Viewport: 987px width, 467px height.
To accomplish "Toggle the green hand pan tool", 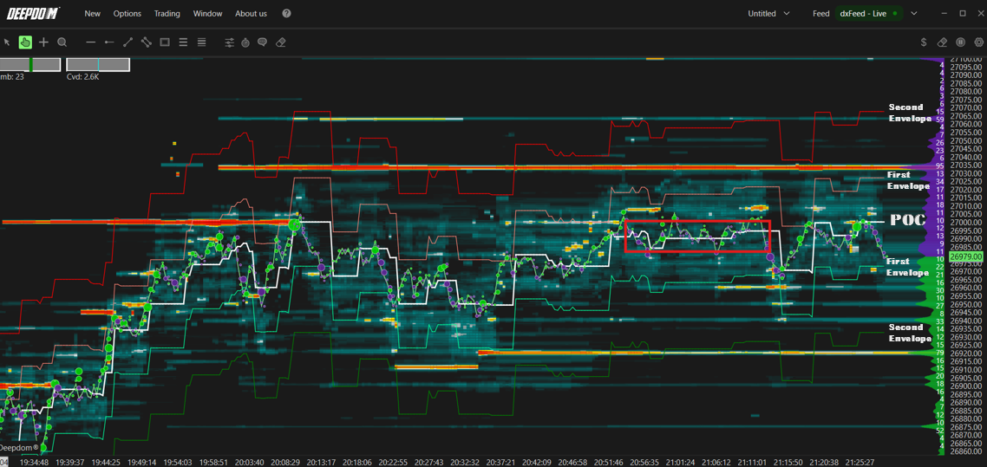I will coord(25,42).
